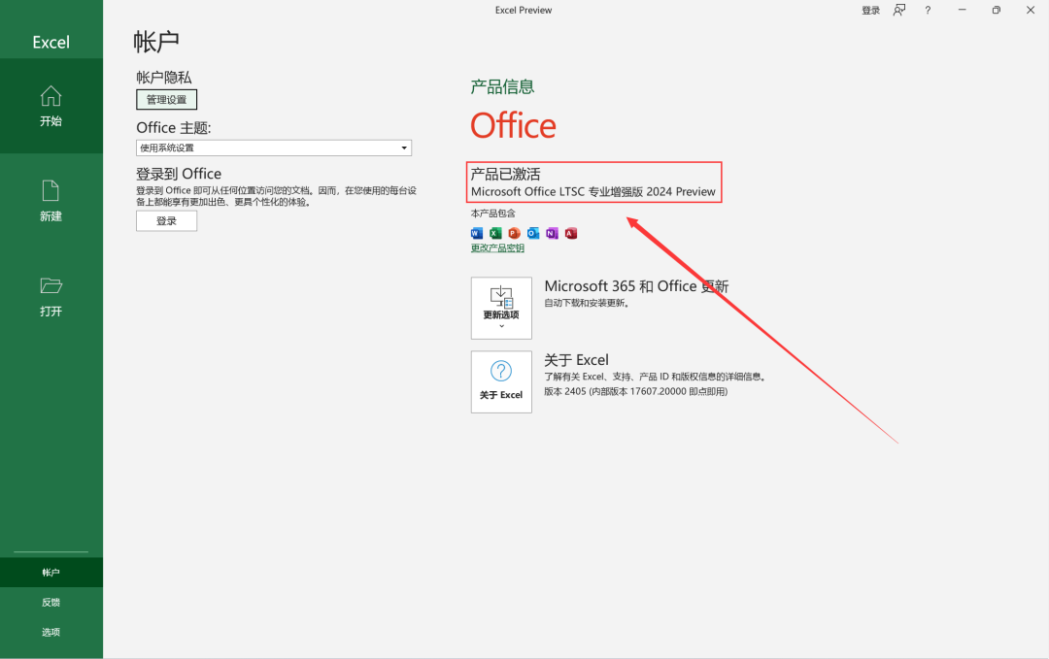Viewport: 1049px width, 659px height.
Task: Click the OneNote app icon
Action: pyautogui.click(x=552, y=233)
